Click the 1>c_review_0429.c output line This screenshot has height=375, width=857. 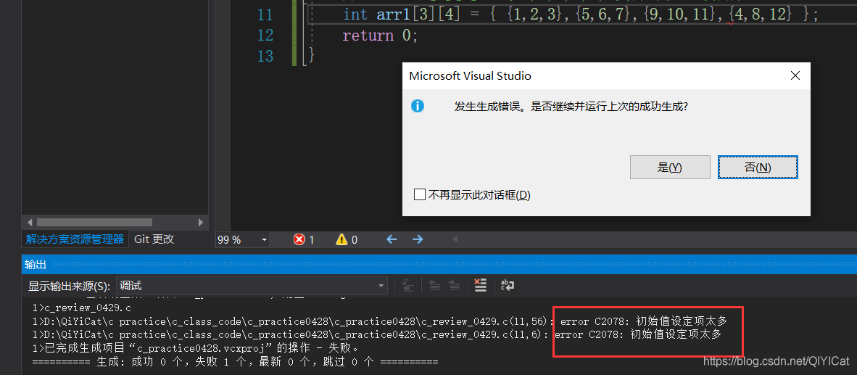pyautogui.click(x=81, y=308)
